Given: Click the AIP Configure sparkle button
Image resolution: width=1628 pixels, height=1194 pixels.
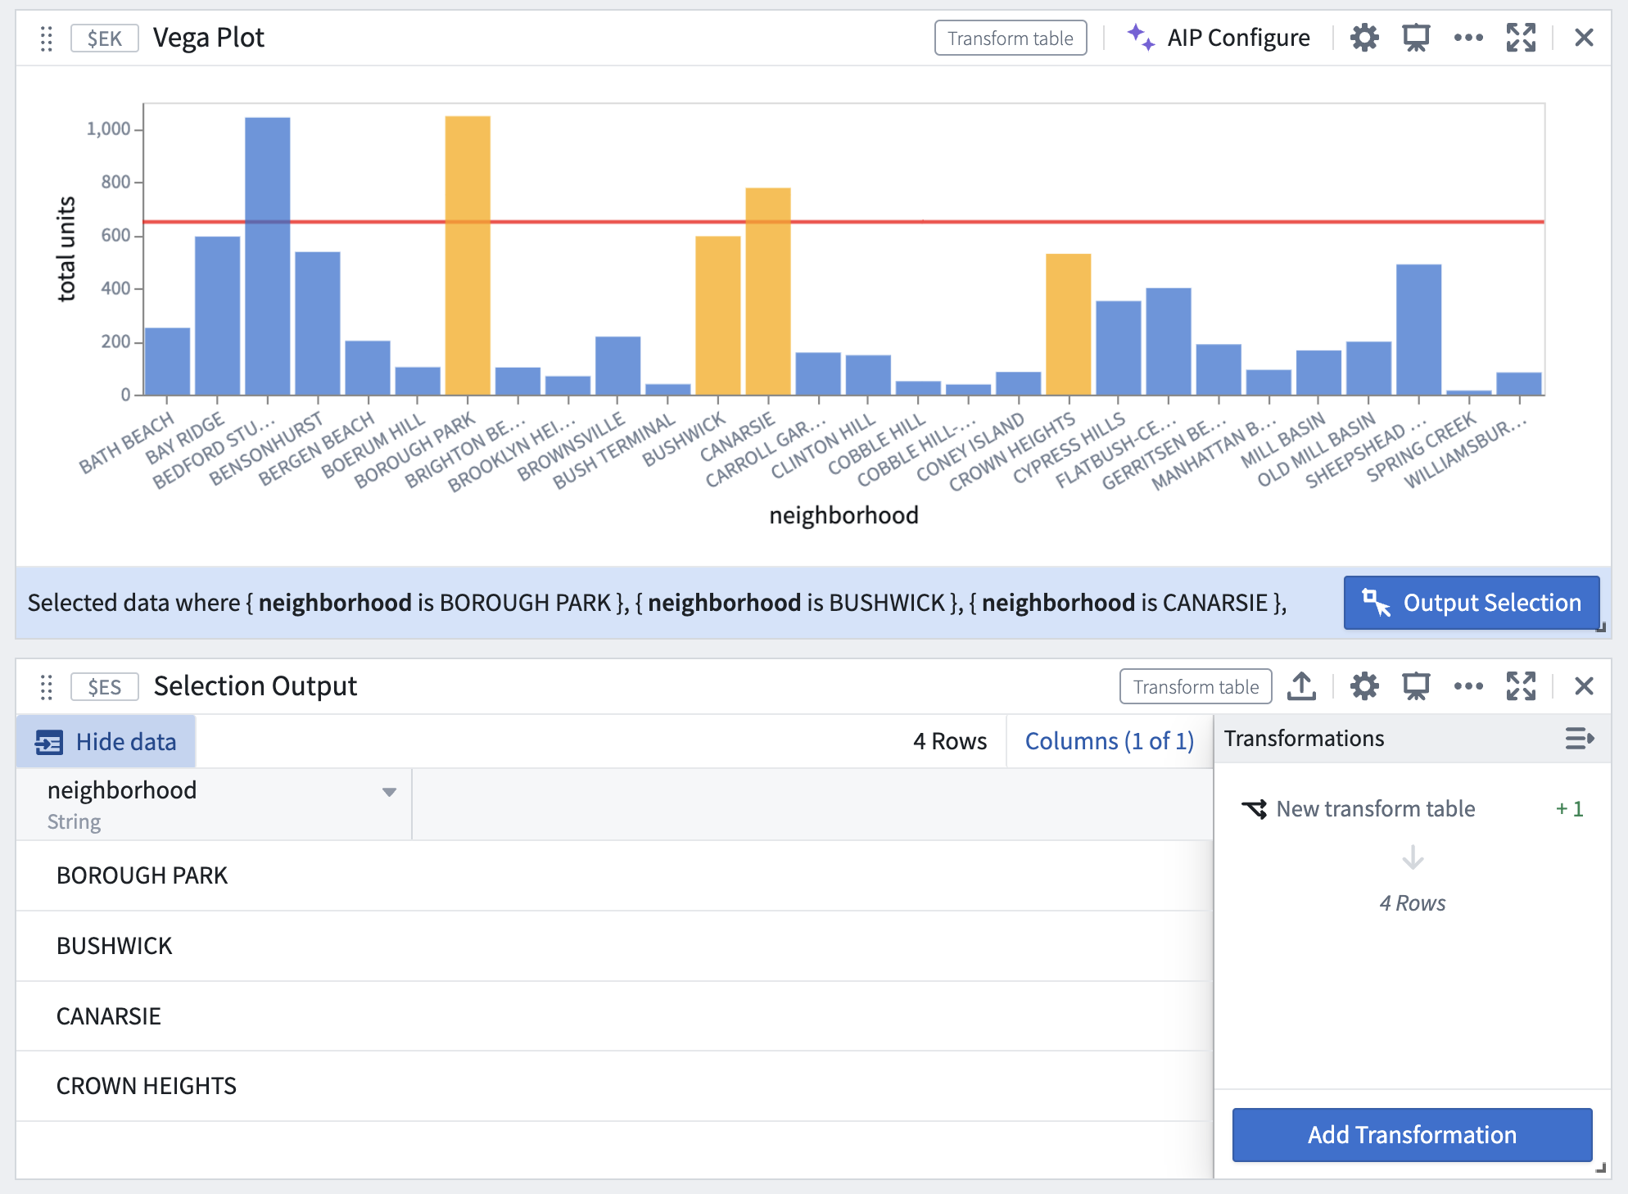Looking at the screenshot, I should coord(1219,38).
